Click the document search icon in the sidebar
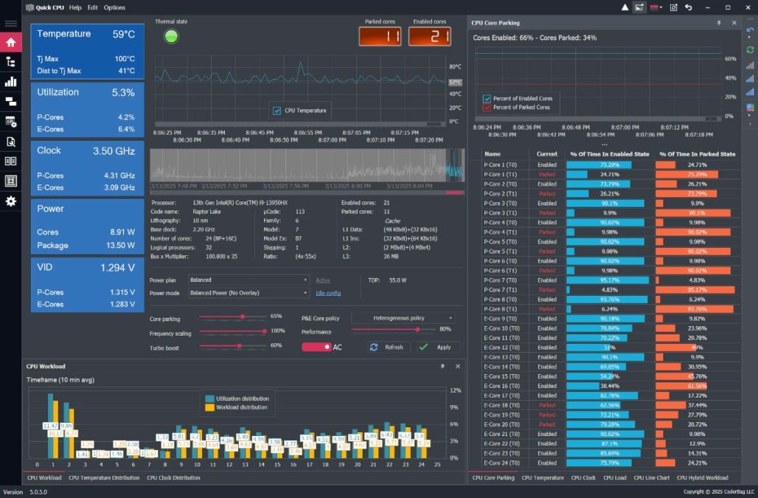 click(10, 142)
